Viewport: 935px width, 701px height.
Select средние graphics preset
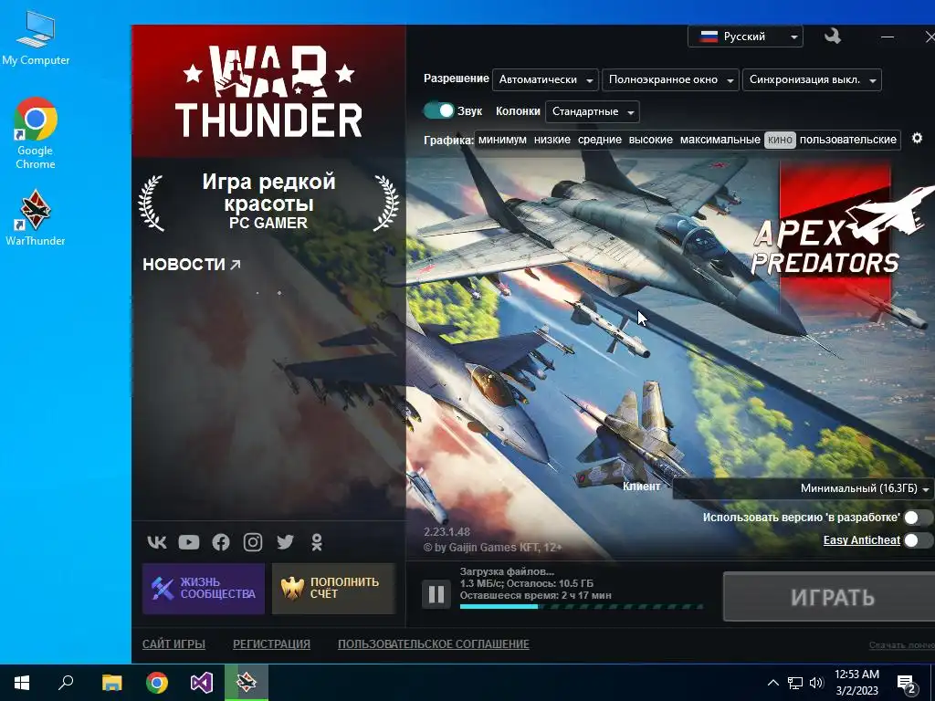[600, 140]
